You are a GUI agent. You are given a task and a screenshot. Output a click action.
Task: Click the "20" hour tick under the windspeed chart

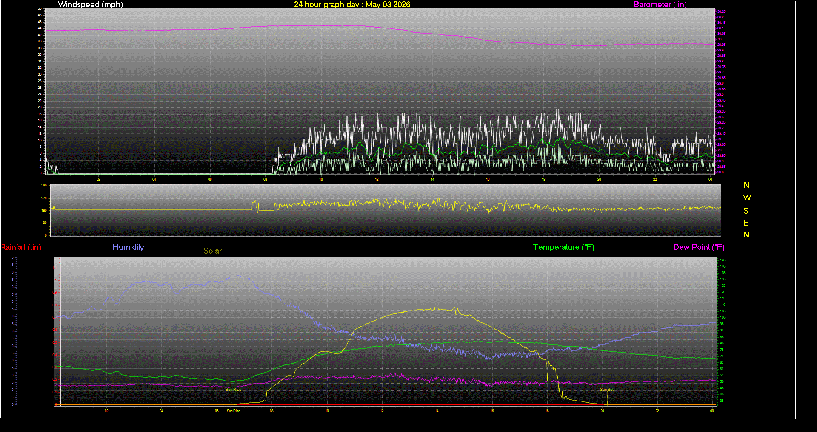pos(599,179)
